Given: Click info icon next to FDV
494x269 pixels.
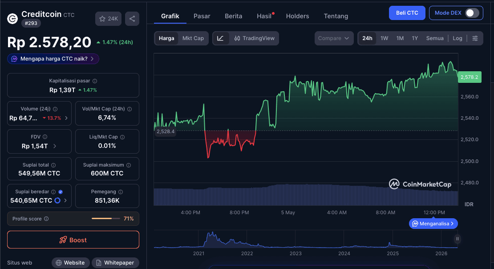Looking at the screenshot, I should 45,137.
